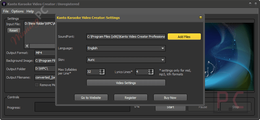Toggle the Remove checkbox in Settings
260x120 pixels.
tap(37, 85)
